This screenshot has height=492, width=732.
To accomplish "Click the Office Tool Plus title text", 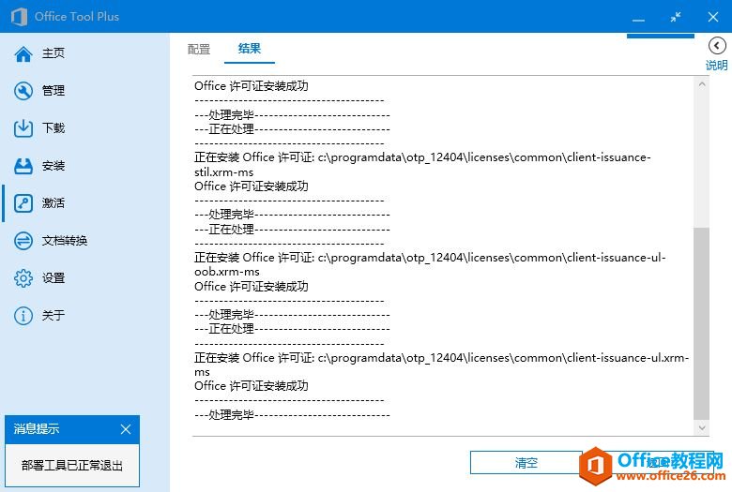I will [x=77, y=17].
